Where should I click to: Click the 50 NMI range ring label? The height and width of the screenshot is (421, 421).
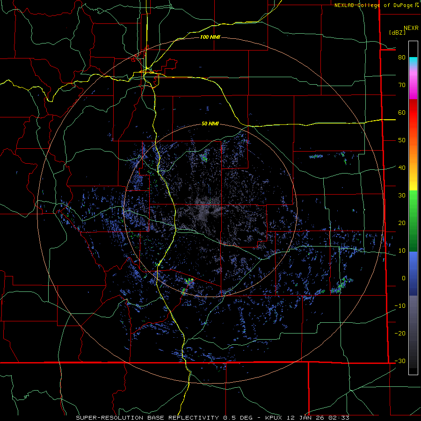(x=210, y=123)
